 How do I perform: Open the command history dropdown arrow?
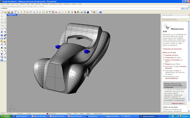182,9
